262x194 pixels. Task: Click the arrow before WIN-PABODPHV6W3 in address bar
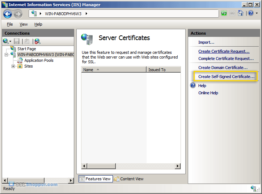[40, 13]
